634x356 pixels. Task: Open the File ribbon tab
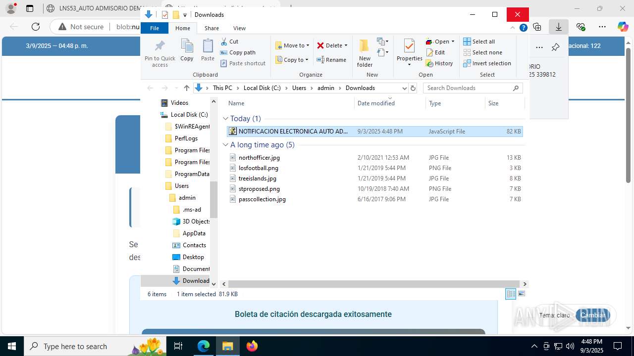155,28
